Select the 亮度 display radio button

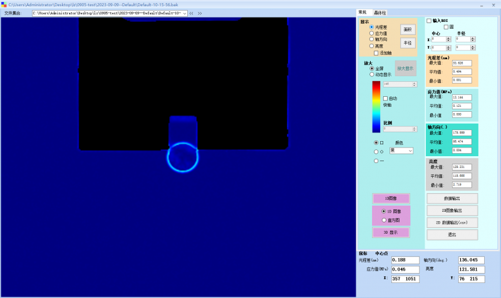click(x=371, y=46)
